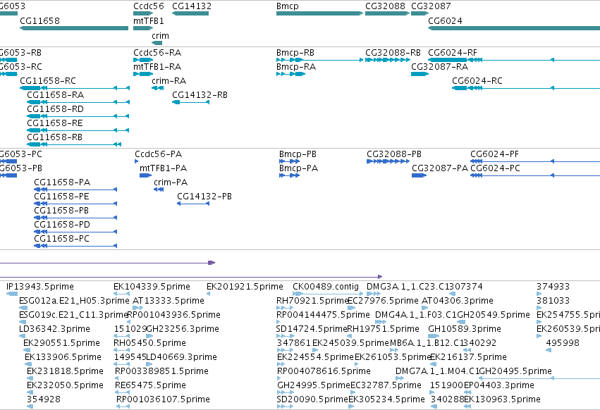Click transcript crim-RA
The height and width of the screenshot is (410, 600).
point(158,88)
